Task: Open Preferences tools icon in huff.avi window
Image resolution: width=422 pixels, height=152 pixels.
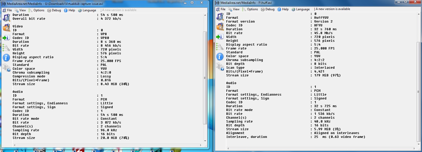Action: coord(220,46)
